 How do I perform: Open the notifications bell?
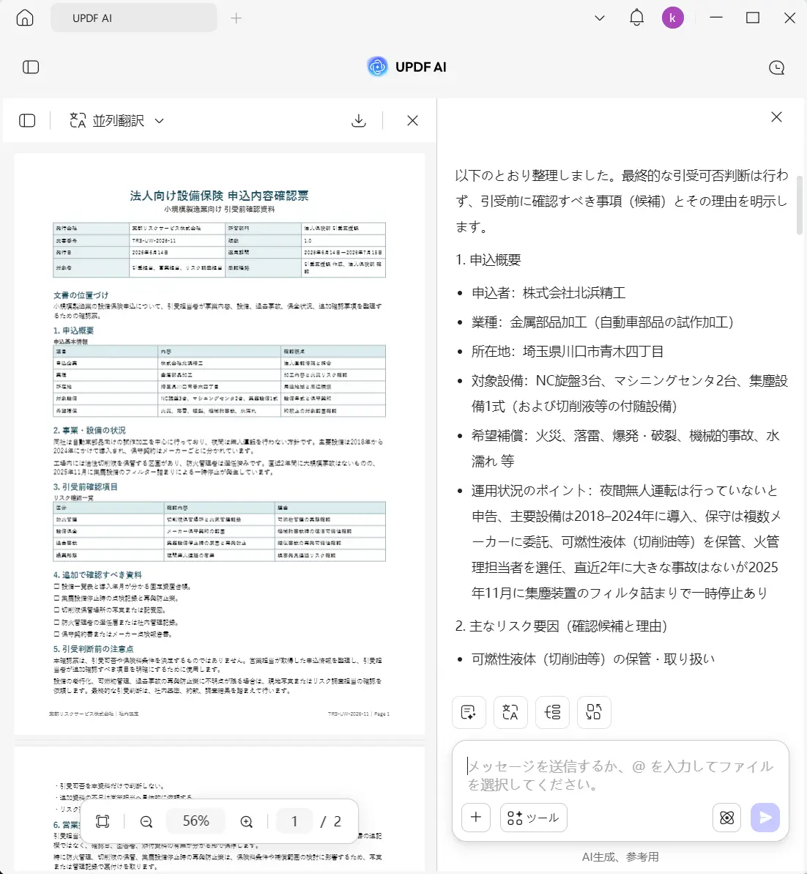tap(636, 18)
